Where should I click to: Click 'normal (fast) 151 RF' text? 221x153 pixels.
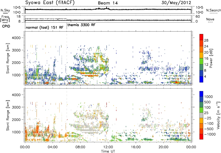(44, 27)
